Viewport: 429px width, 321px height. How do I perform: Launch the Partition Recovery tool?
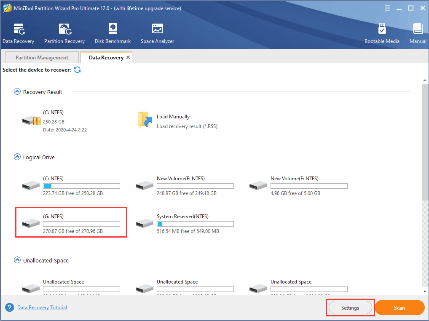[64, 33]
